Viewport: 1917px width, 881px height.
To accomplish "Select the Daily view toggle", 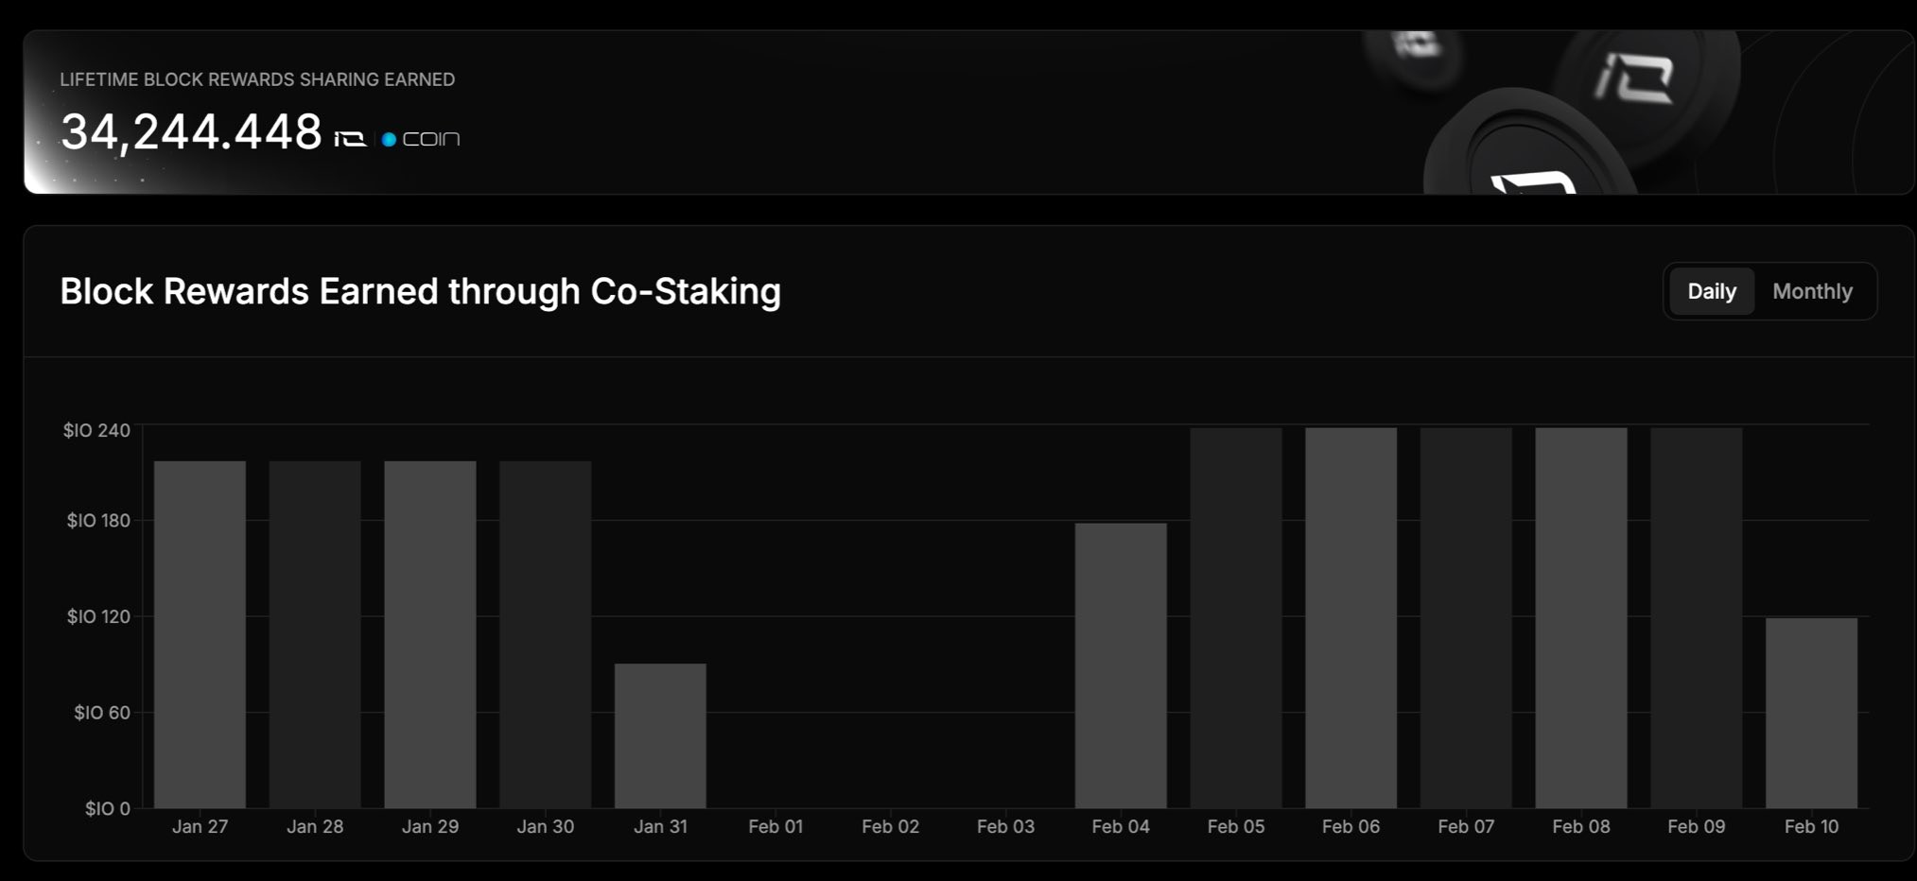I will tap(1712, 291).
